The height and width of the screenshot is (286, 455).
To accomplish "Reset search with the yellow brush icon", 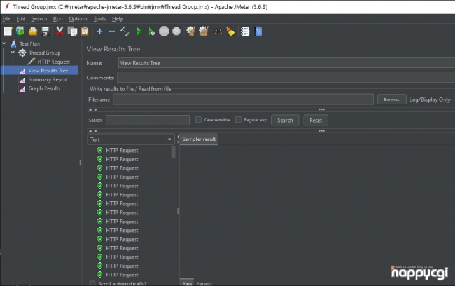I will pyautogui.click(x=230, y=31).
